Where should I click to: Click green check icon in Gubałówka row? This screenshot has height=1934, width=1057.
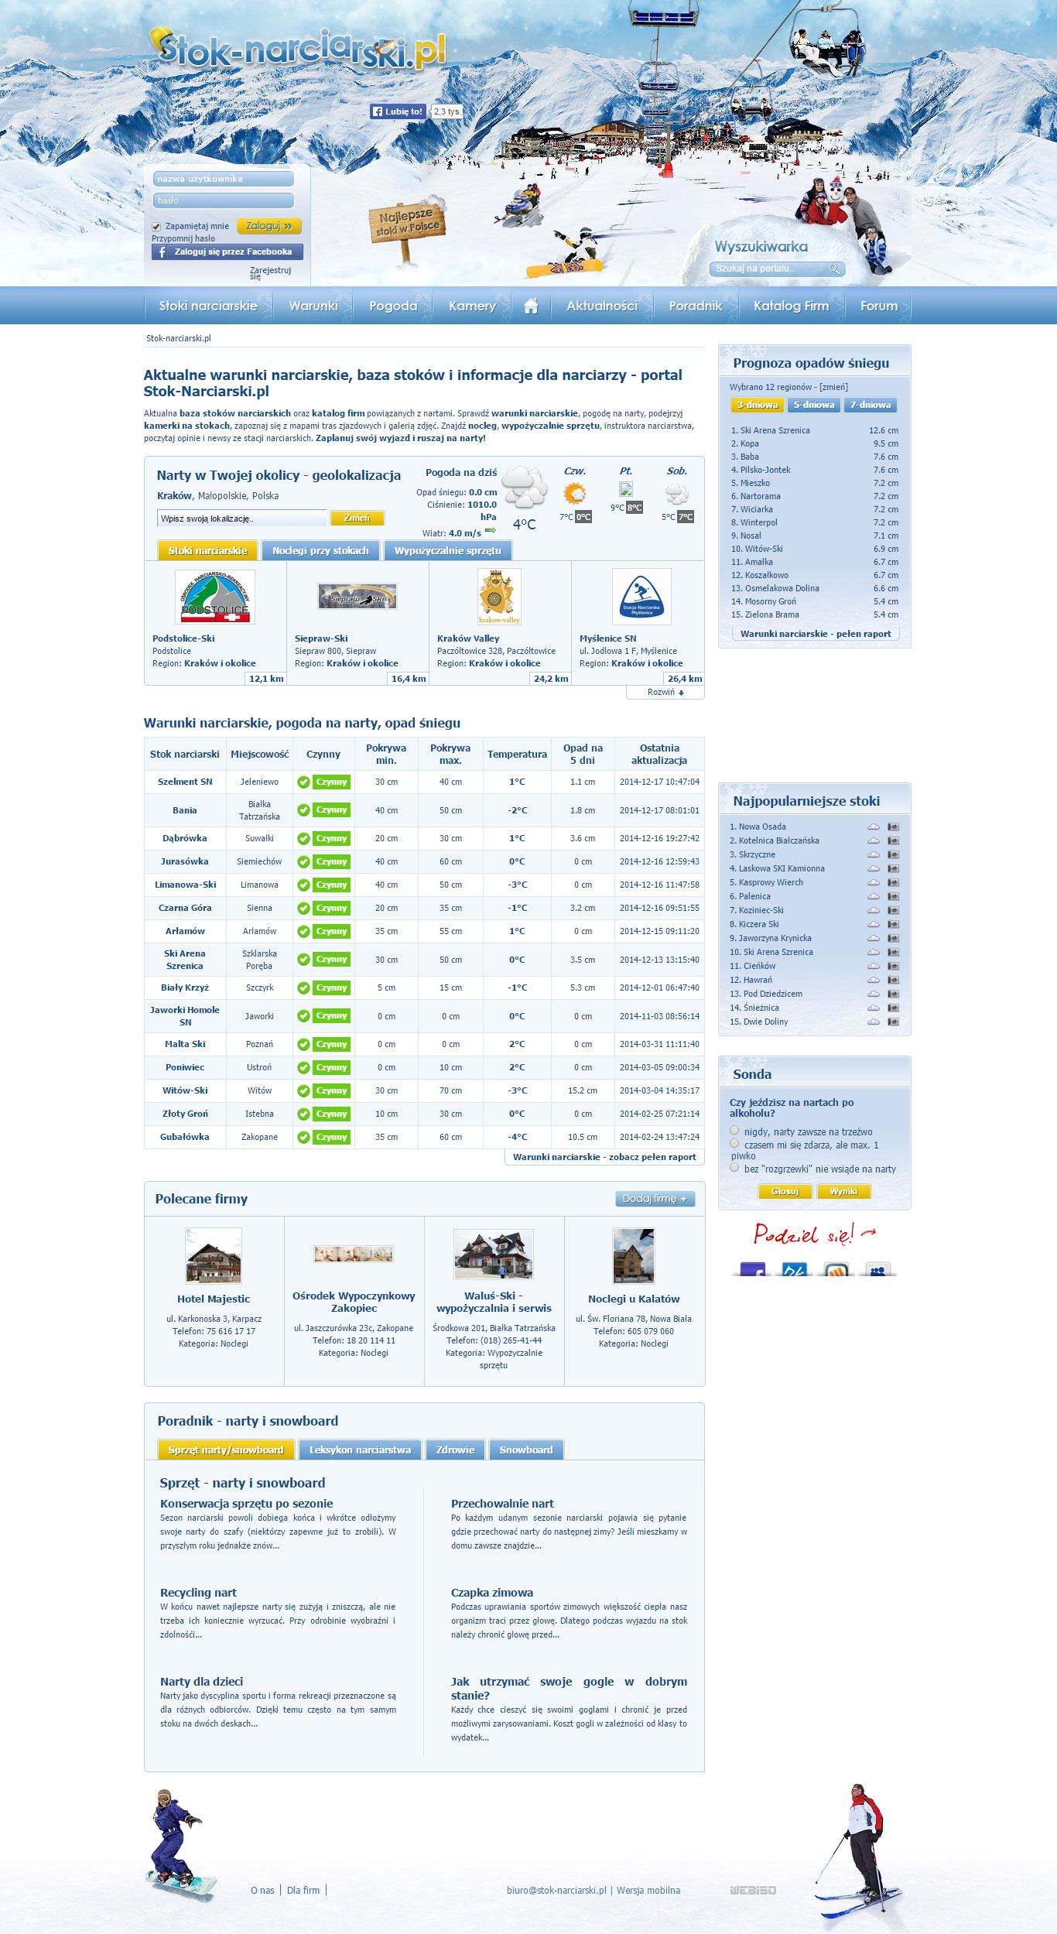[x=303, y=1138]
